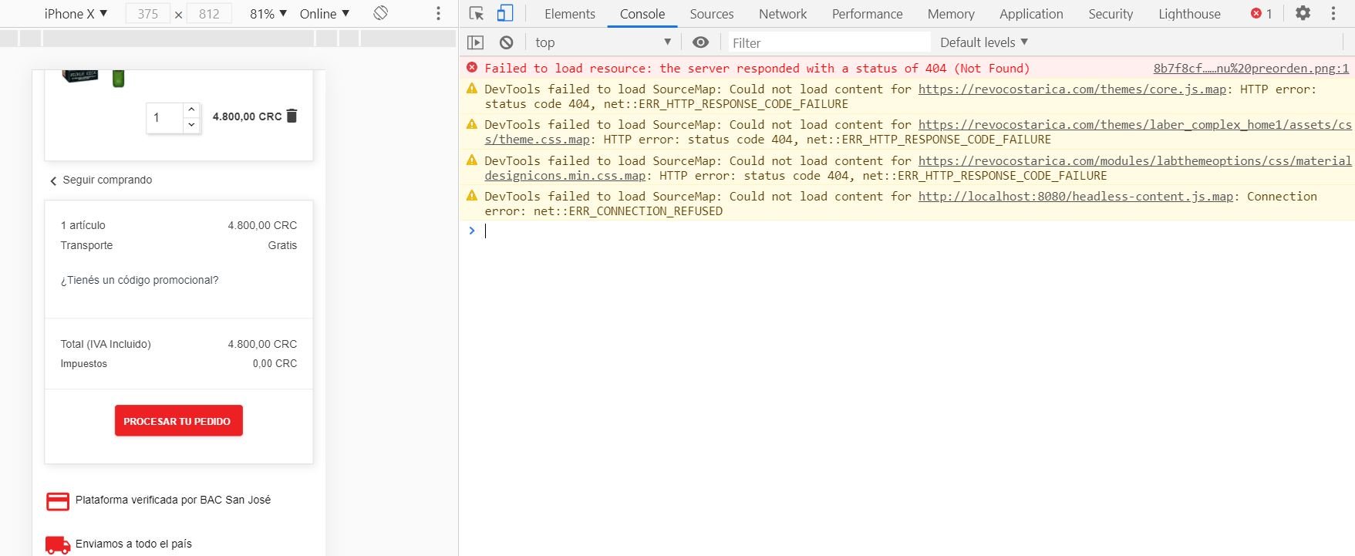Click the warning icon for theme.css.map
1355x556 pixels.
[472, 124]
